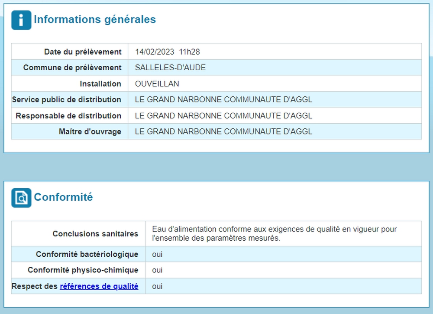
Task: Click the Installation row label
Action: point(100,84)
